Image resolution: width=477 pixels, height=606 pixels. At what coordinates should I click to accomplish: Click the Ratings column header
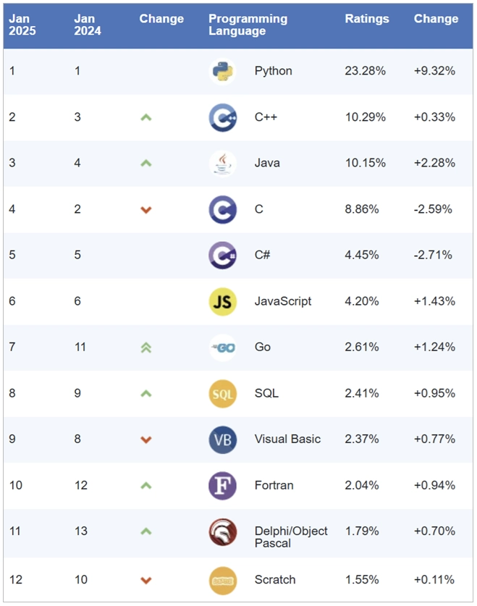(x=367, y=19)
